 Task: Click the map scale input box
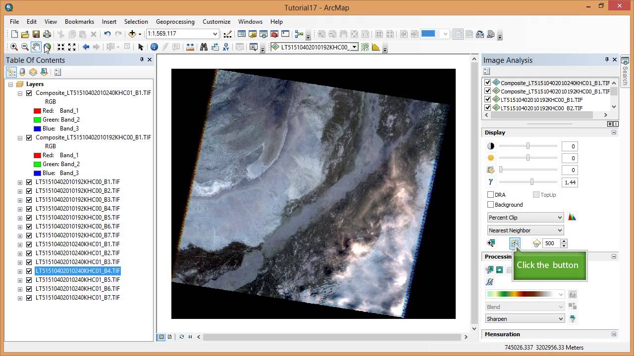click(178, 34)
